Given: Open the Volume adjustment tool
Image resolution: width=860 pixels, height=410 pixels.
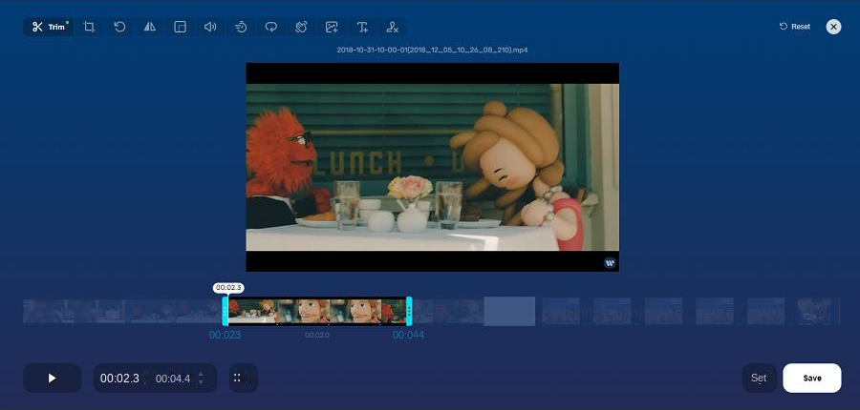Looking at the screenshot, I should [210, 27].
